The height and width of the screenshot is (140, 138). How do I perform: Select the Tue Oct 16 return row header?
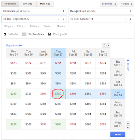point(118,114)
